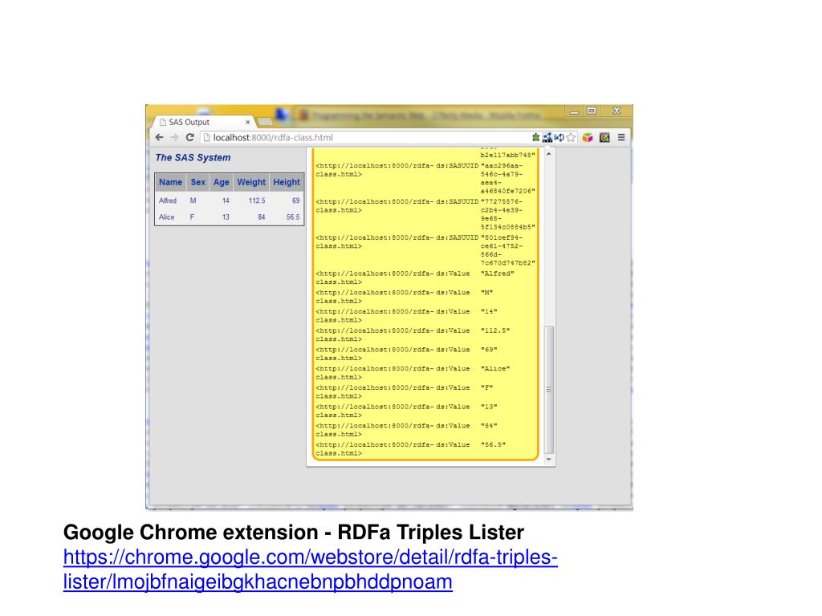Click the colorful cube extension icon
Screen dimensions: 822x616
588,137
